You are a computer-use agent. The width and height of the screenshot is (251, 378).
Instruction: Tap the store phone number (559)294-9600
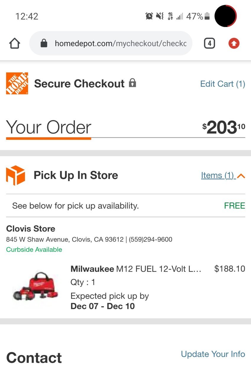click(150, 239)
